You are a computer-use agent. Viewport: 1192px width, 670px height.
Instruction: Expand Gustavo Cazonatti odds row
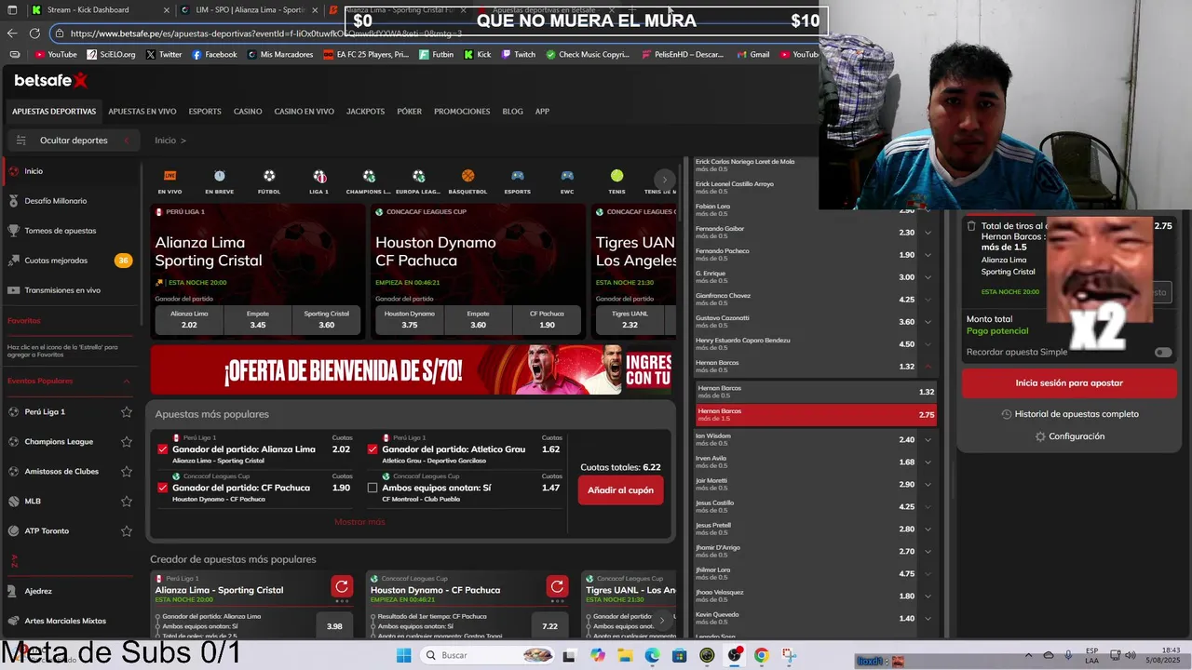coord(928,322)
